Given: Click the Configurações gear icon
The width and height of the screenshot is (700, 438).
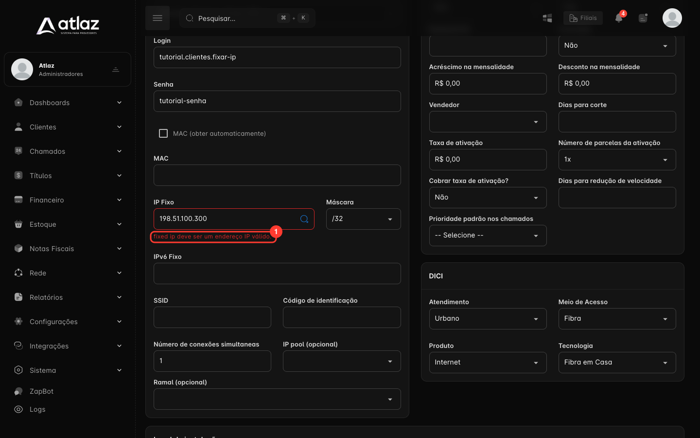Looking at the screenshot, I should 18,321.
